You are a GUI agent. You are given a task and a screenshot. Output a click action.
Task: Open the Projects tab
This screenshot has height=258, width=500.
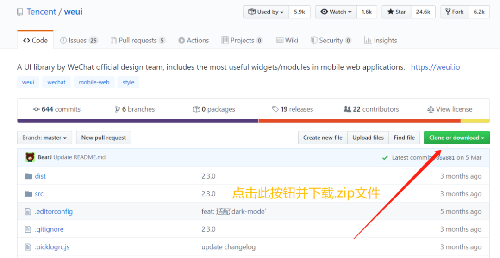click(242, 40)
